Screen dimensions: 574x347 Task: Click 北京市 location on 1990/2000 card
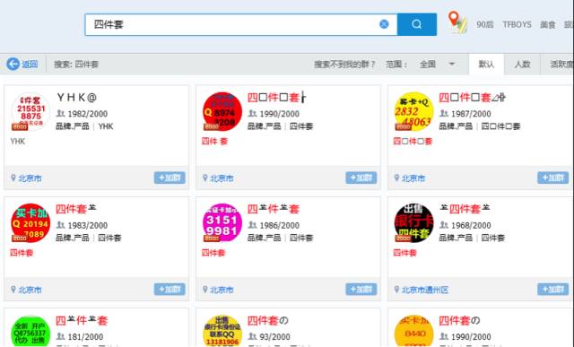222,178
